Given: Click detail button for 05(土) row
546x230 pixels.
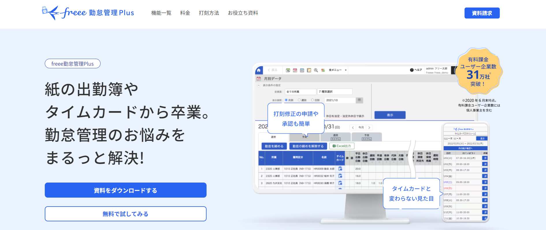Looking at the screenshot, I should [x=485, y=182].
